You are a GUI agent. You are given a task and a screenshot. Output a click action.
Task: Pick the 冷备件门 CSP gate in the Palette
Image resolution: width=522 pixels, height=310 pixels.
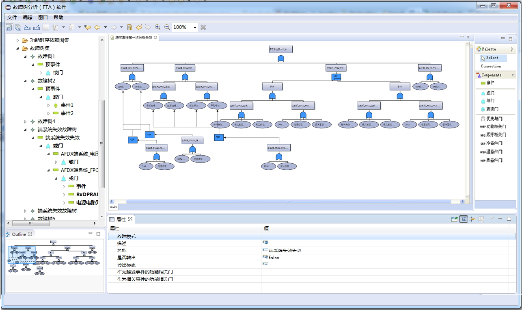pos(491,143)
